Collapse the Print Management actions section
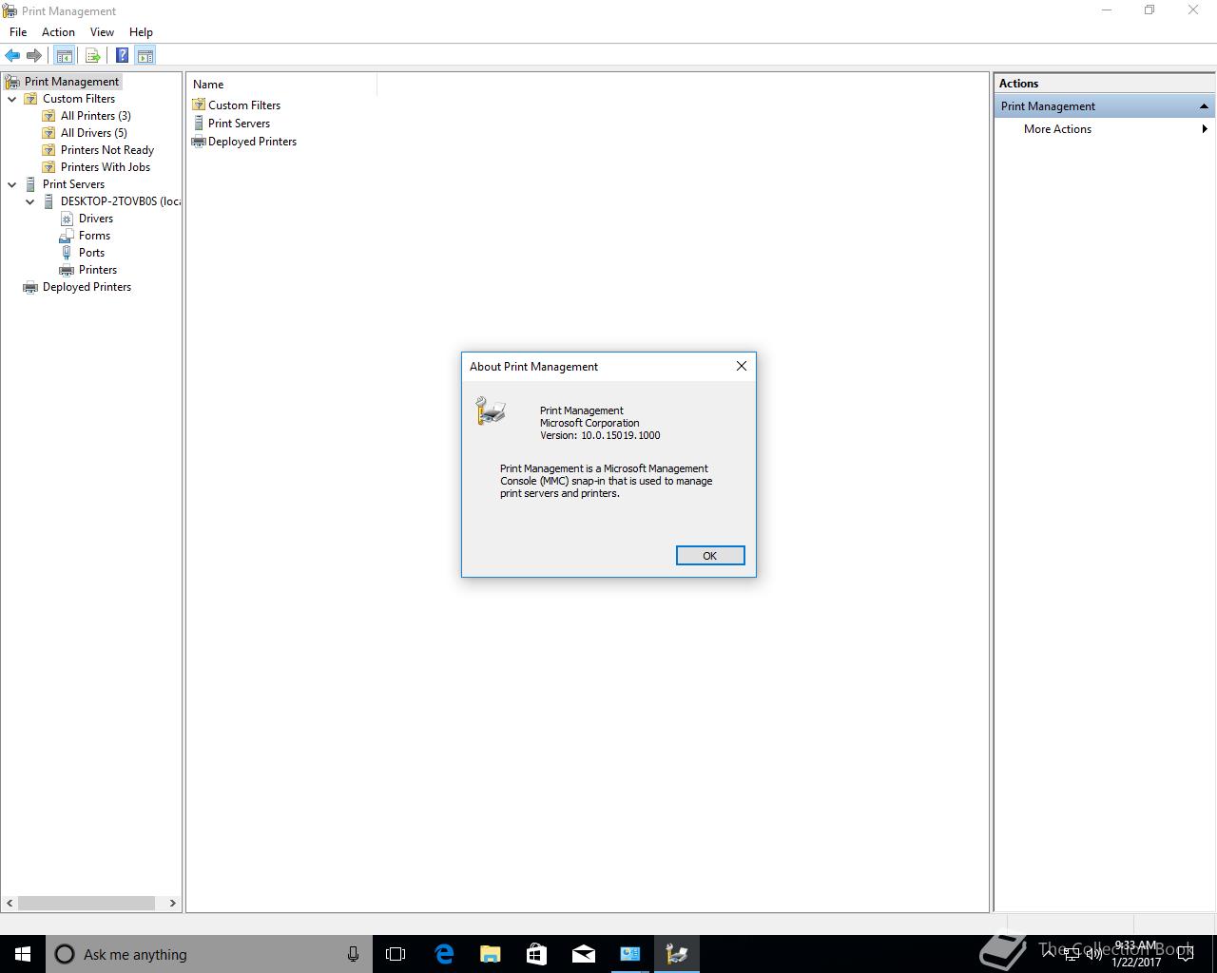 click(x=1204, y=106)
